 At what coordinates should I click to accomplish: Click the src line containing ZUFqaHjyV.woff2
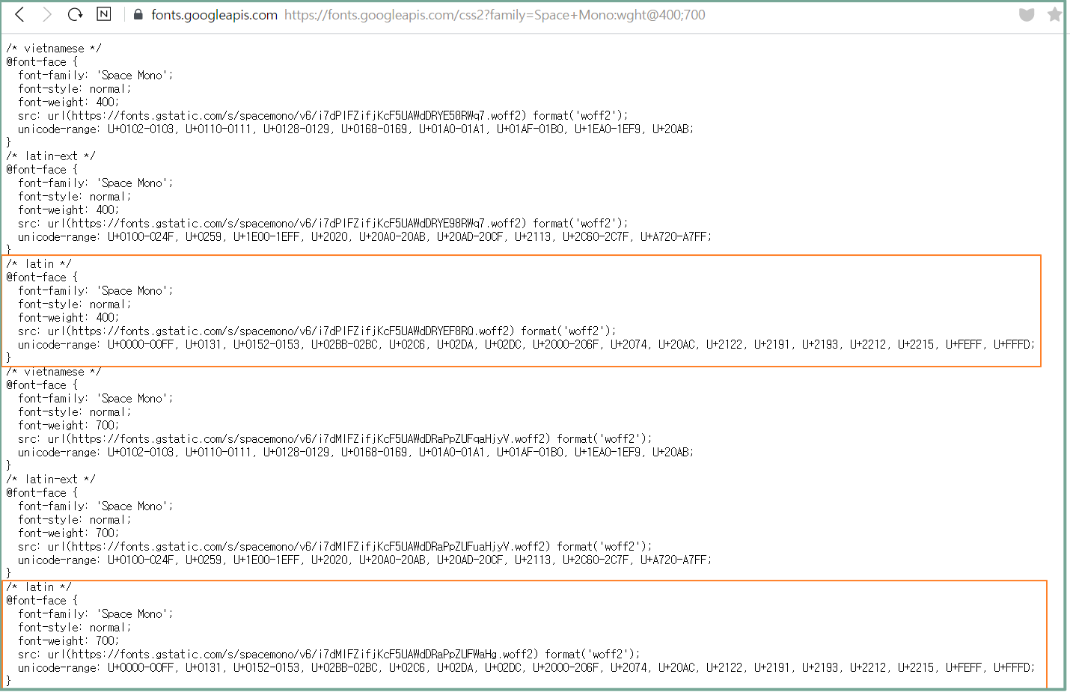coord(335,439)
